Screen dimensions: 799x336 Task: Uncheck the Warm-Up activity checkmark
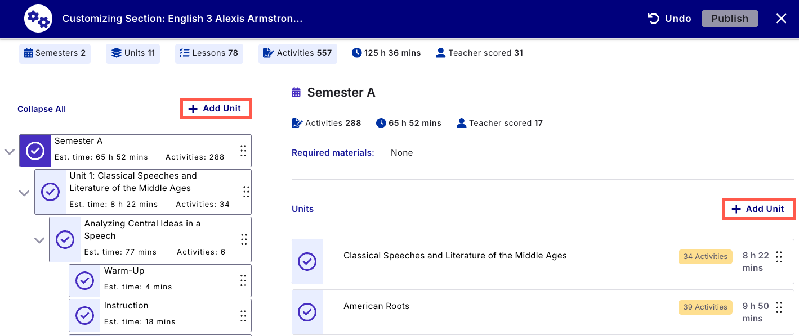[x=84, y=280]
